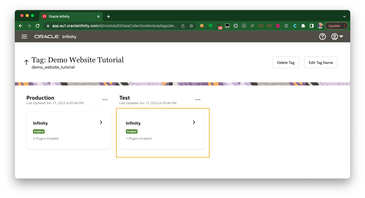This screenshot has height=198, width=365.
Task: Click the R-with-arrows extension icon
Action: [x=286, y=26]
